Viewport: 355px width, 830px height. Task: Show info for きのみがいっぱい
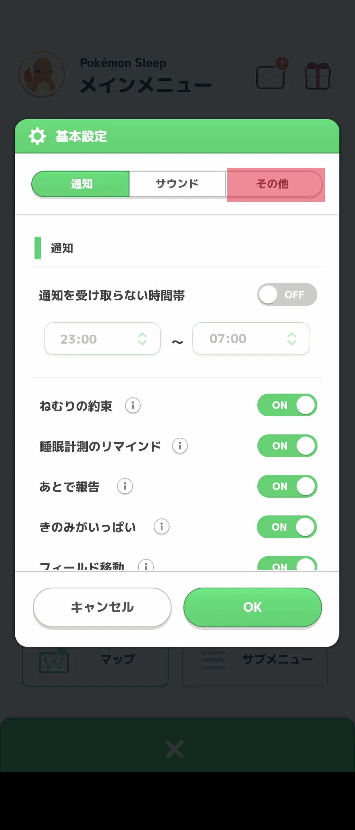coord(161,527)
